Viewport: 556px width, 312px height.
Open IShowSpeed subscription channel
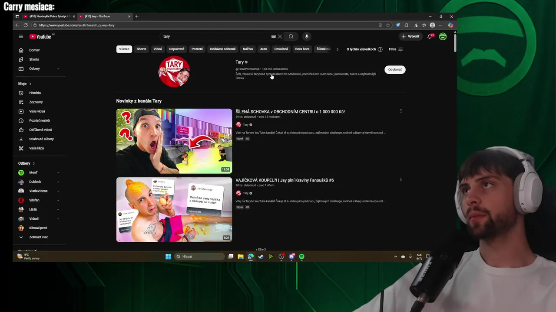pos(37,228)
